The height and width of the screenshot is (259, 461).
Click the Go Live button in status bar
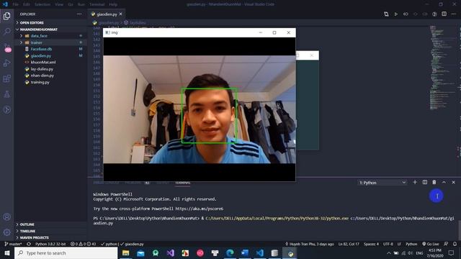tap(431, 244)
